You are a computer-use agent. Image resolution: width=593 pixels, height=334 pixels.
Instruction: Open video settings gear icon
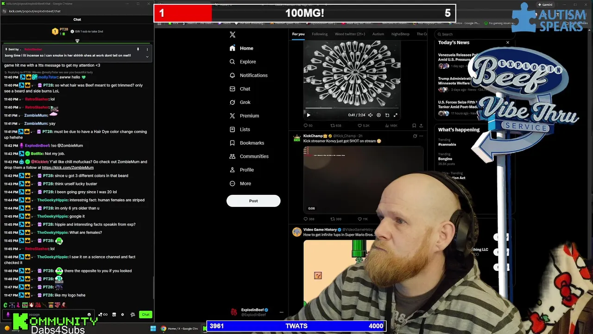pyautogui.click(x=379, y=115)
